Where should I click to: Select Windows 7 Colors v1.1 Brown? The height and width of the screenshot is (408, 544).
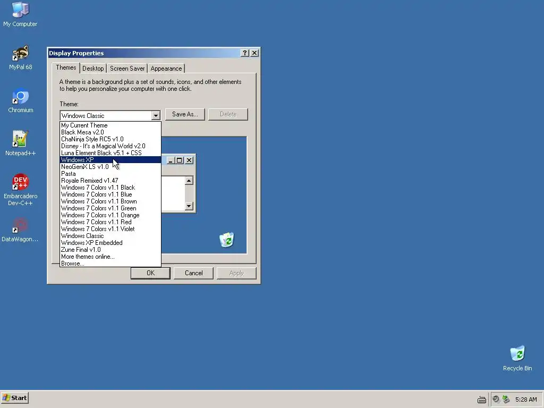(x=110, y=201)
